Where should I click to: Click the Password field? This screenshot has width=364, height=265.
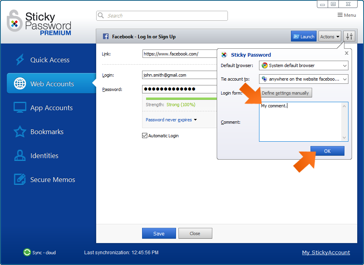click(x=180, y=89)
